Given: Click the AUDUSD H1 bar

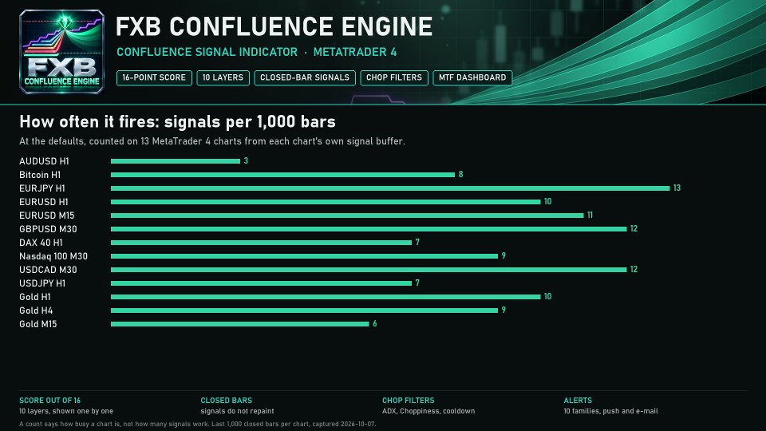Looking at the screenshot, I should tap(176, 161).
